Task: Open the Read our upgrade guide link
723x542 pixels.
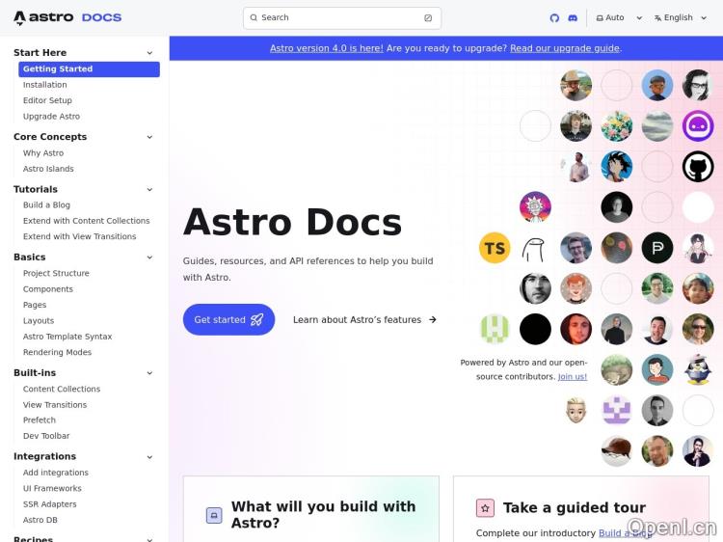Action: click(x=564, y=48)
